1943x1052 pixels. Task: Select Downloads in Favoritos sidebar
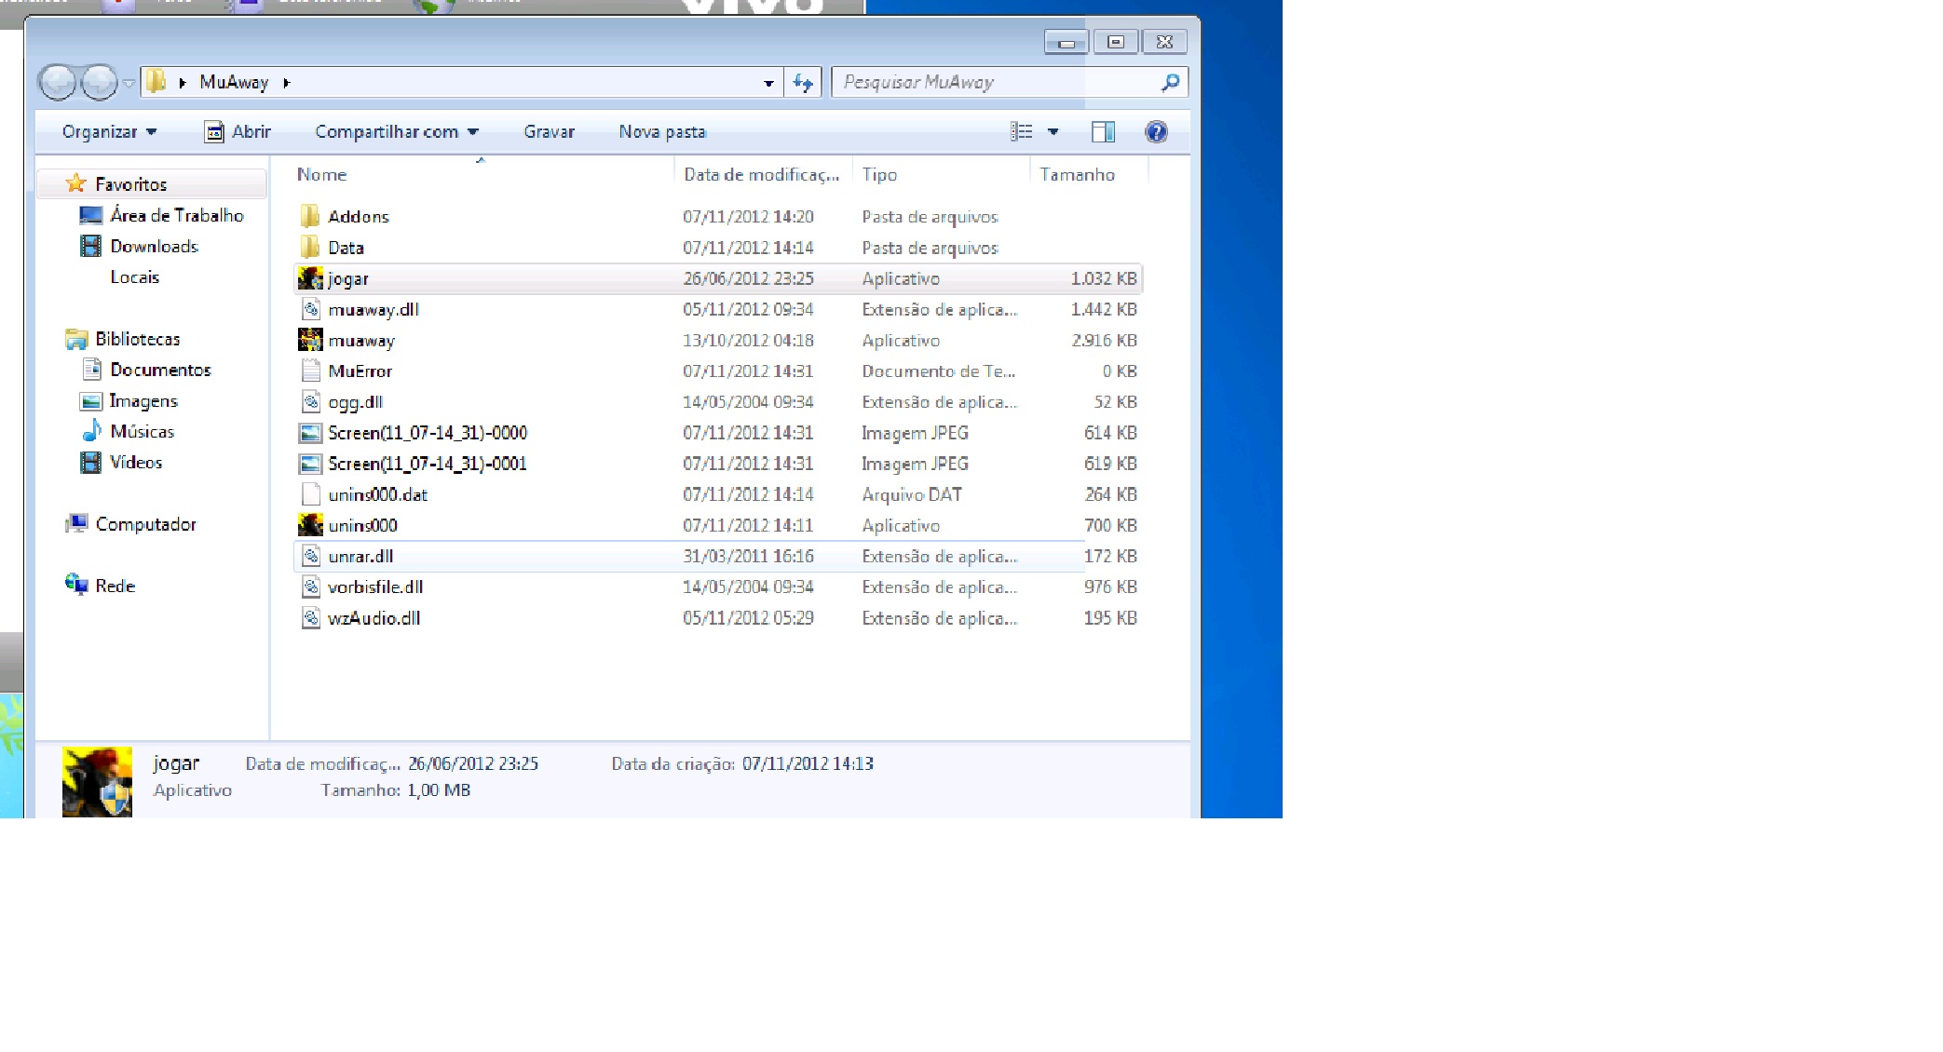[154, 247]
